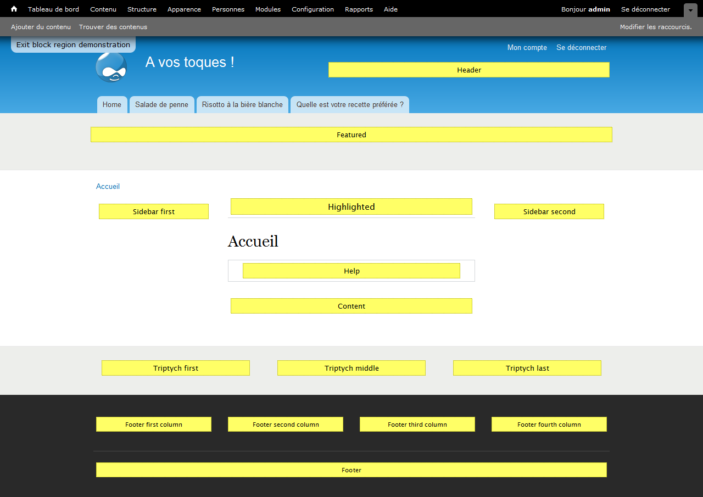Select the Salade de penne tab

(161, 104)
